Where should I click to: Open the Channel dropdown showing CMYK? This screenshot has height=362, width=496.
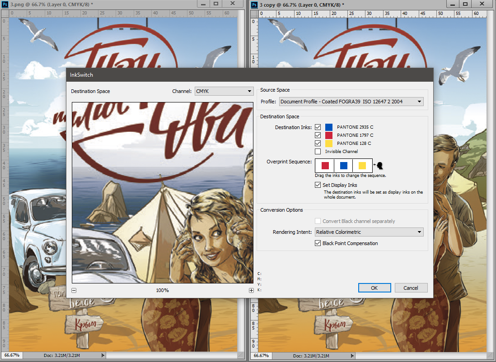pyautogui.click(x=224, y=91)
